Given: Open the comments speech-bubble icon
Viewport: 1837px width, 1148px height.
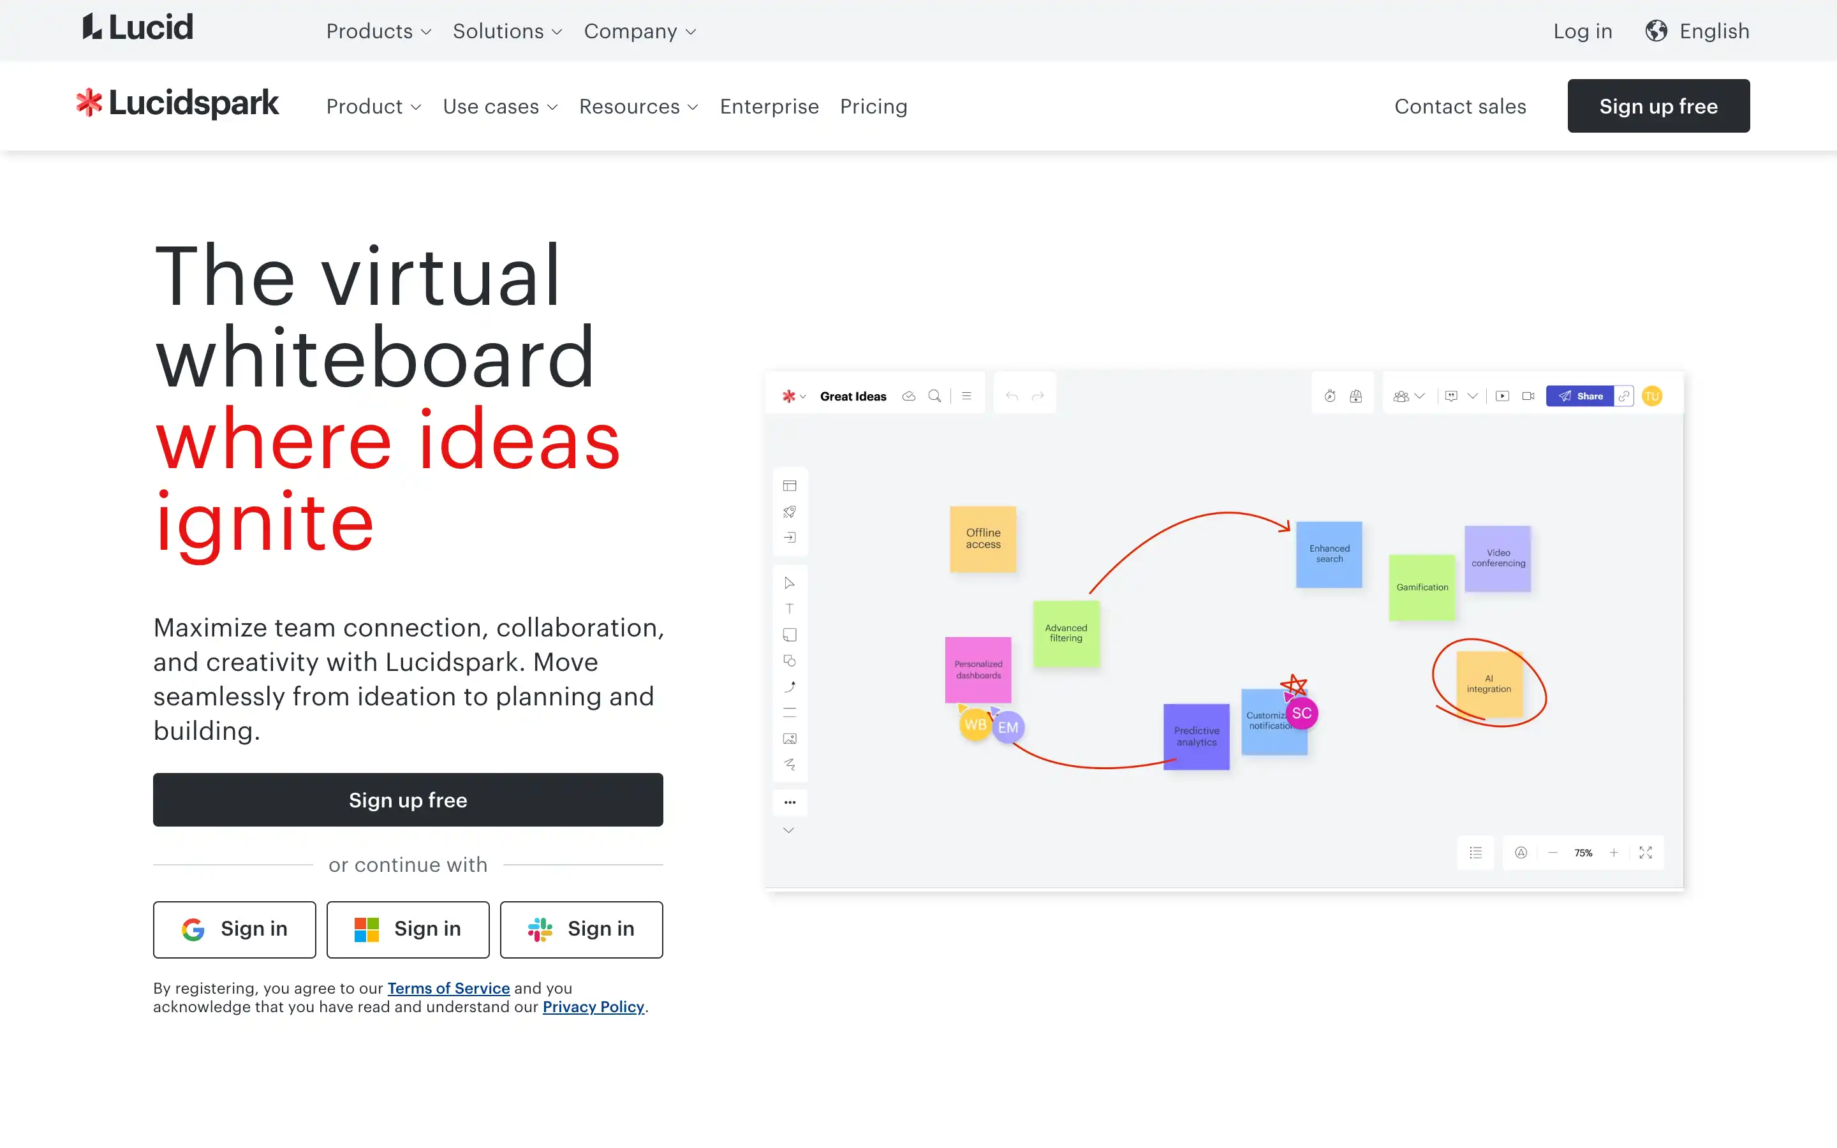Looking at the screenshot, I should [1451, 395].
